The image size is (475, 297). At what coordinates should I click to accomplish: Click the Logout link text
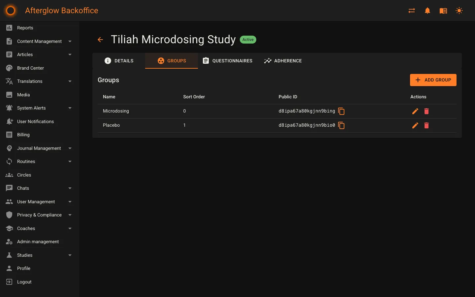pyautogui.click(x=24, y=282)
